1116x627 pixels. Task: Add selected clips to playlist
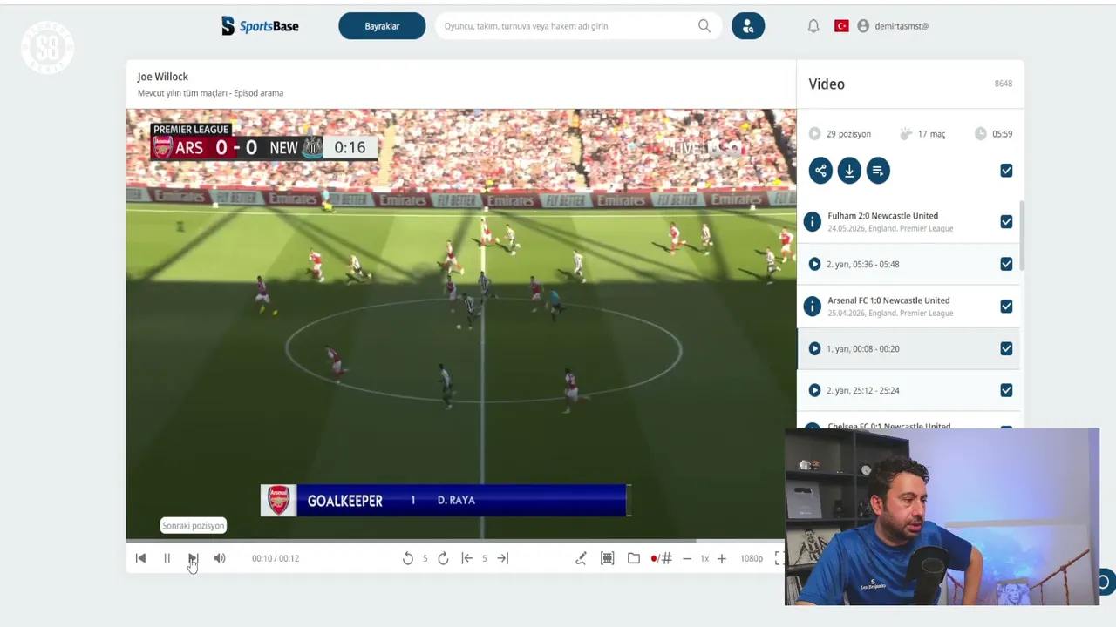878,171
